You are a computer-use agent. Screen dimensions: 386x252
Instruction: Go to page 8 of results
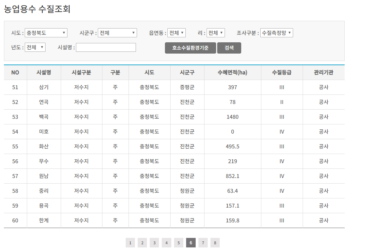pos(215,243)
